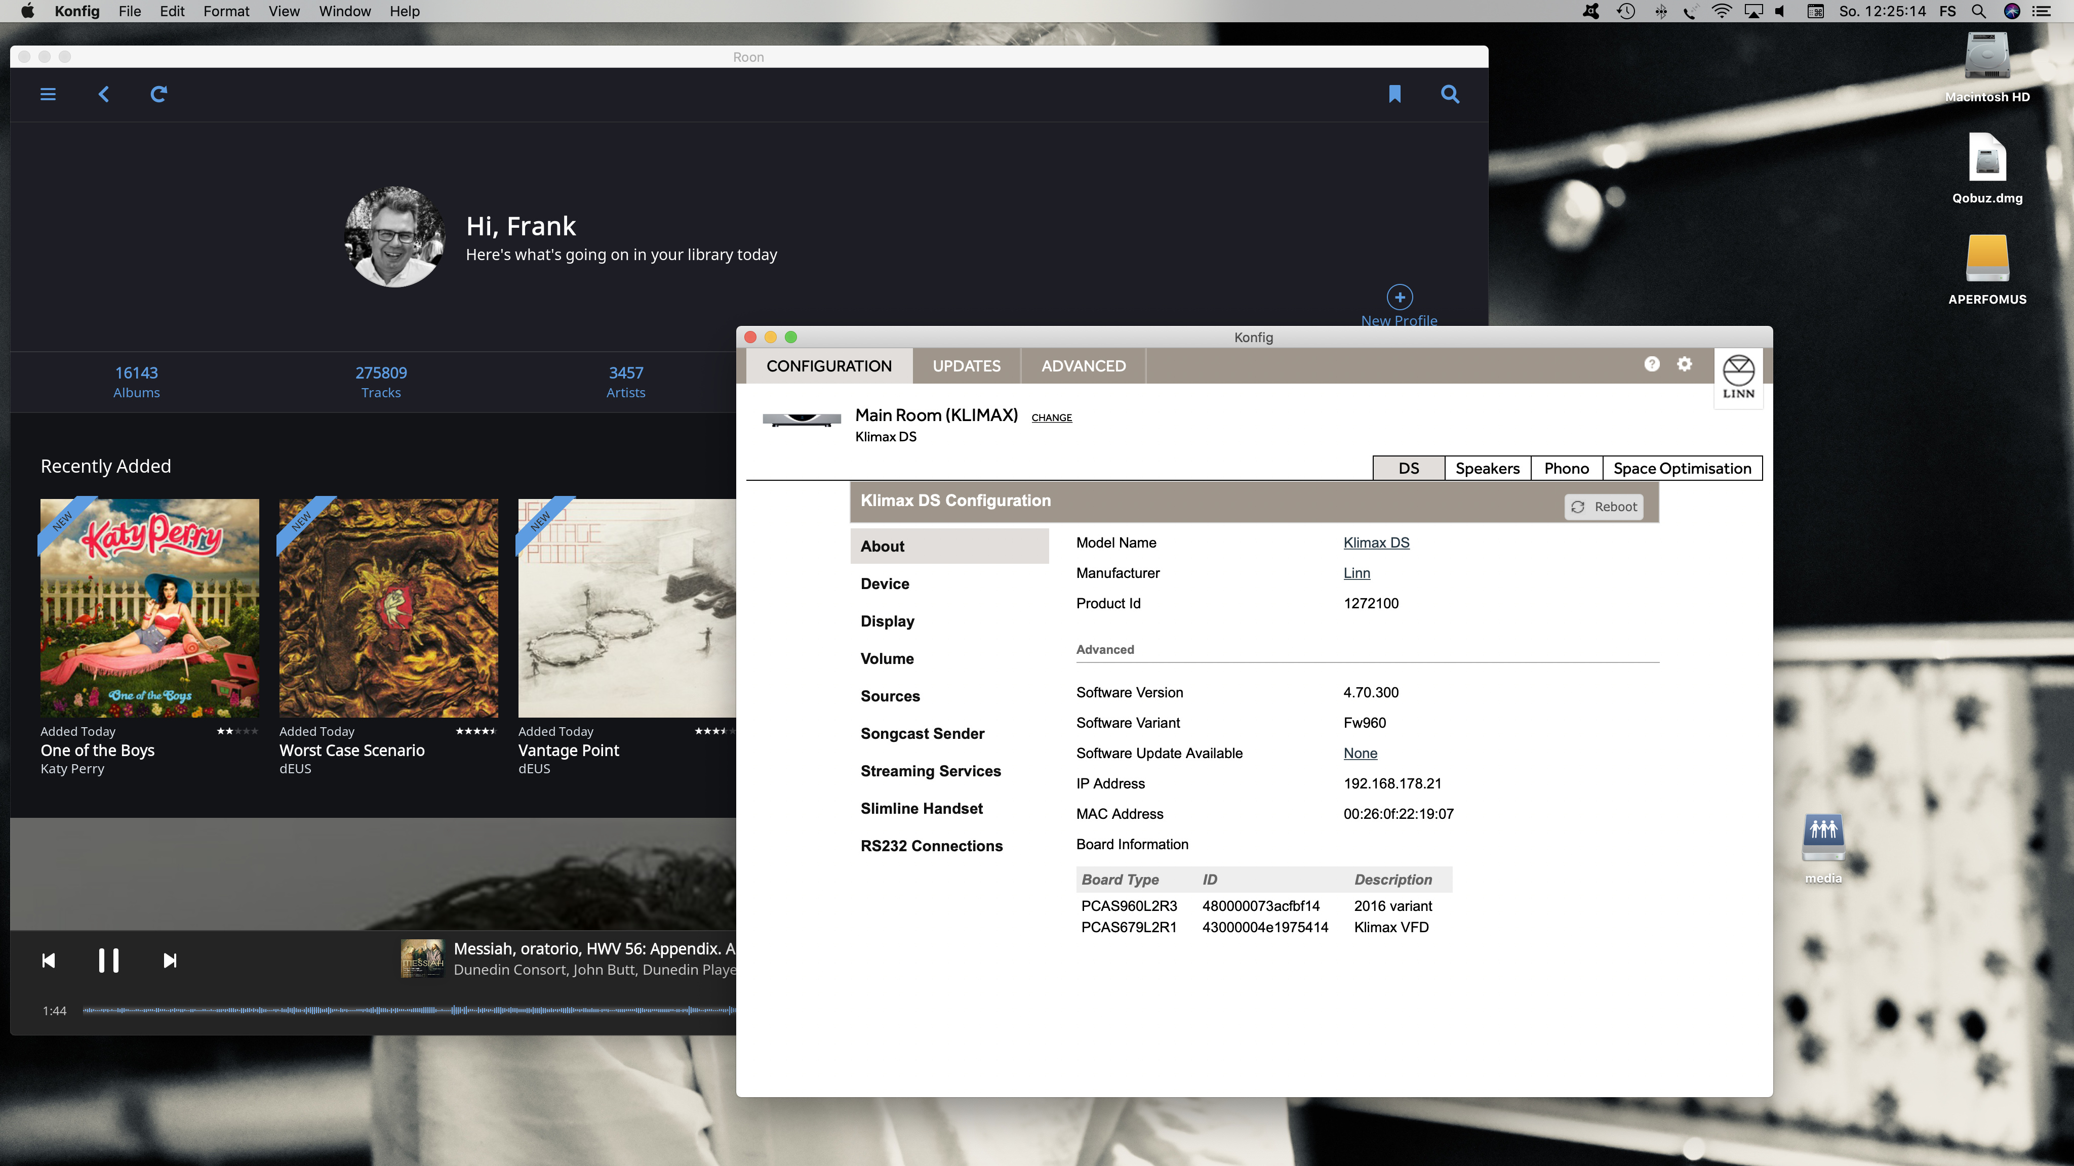
Task: Reboot the Klimax DS
Action: tap(1604, 507)
